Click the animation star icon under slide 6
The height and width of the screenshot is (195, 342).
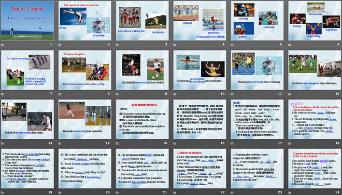pos(290,45)
